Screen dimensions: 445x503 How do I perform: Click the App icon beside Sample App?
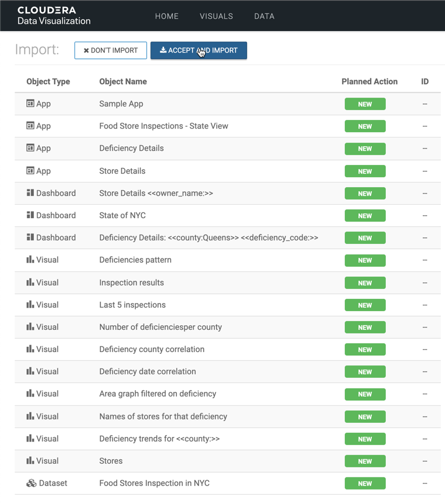pos(30,104)
